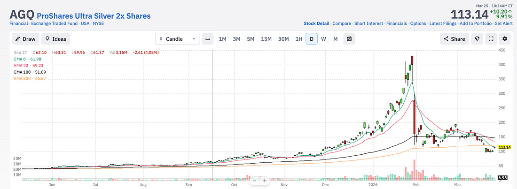Click the bar-style icon next to Candle
This screenshot has width=517, height=189.
(208, 39)
